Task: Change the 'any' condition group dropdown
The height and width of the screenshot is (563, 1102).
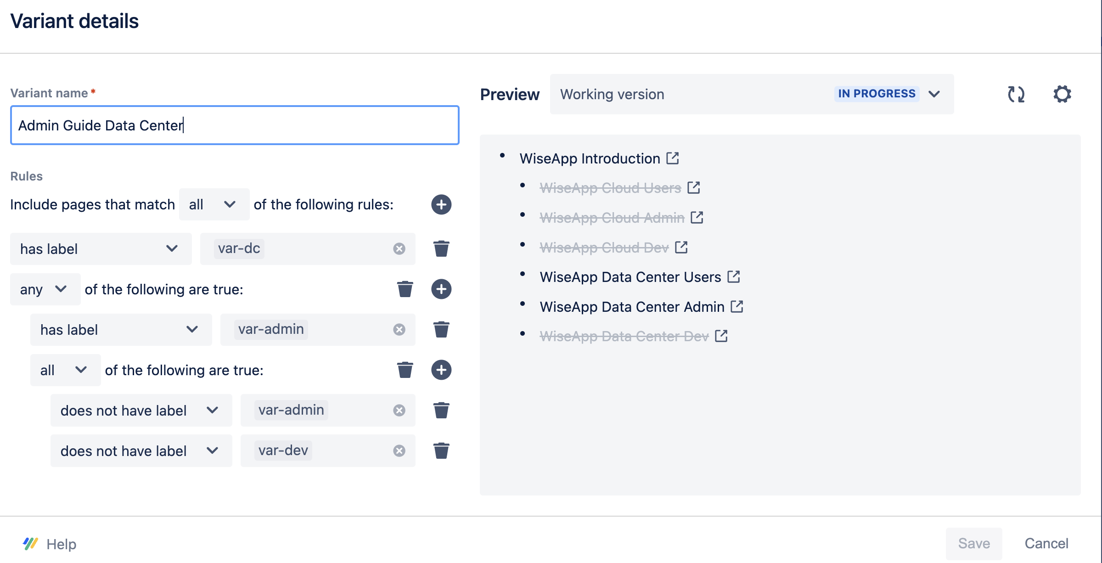Action: point(45,289)
